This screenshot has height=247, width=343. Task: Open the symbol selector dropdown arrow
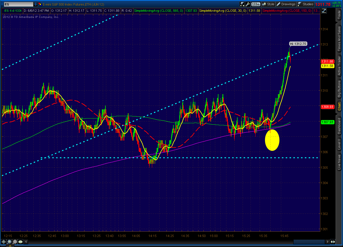point(35,4)
